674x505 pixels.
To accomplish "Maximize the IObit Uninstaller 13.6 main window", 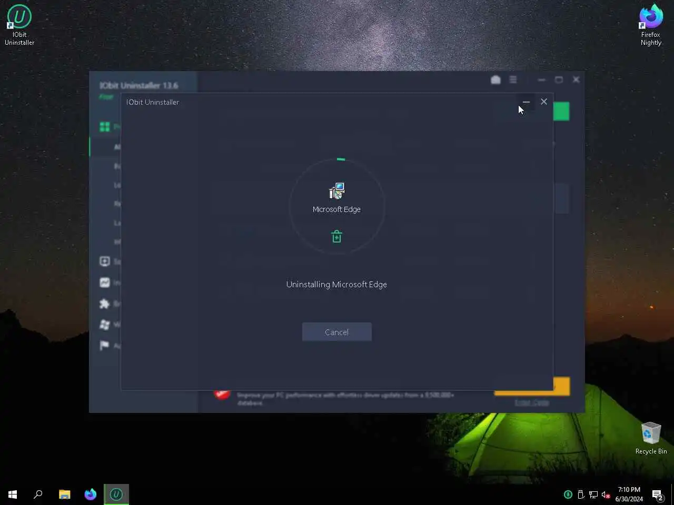I will click(x=559, y=79).
